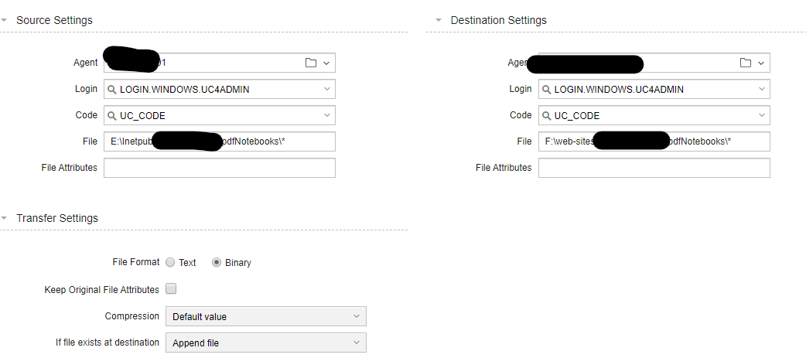
Task: Click destination File Attributes input field
Action: click(x=654, y=168)
